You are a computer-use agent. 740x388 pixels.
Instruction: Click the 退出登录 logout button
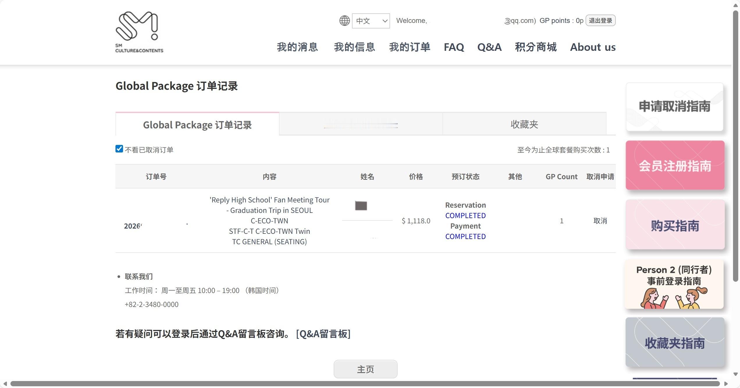click(x=600, y=21)
